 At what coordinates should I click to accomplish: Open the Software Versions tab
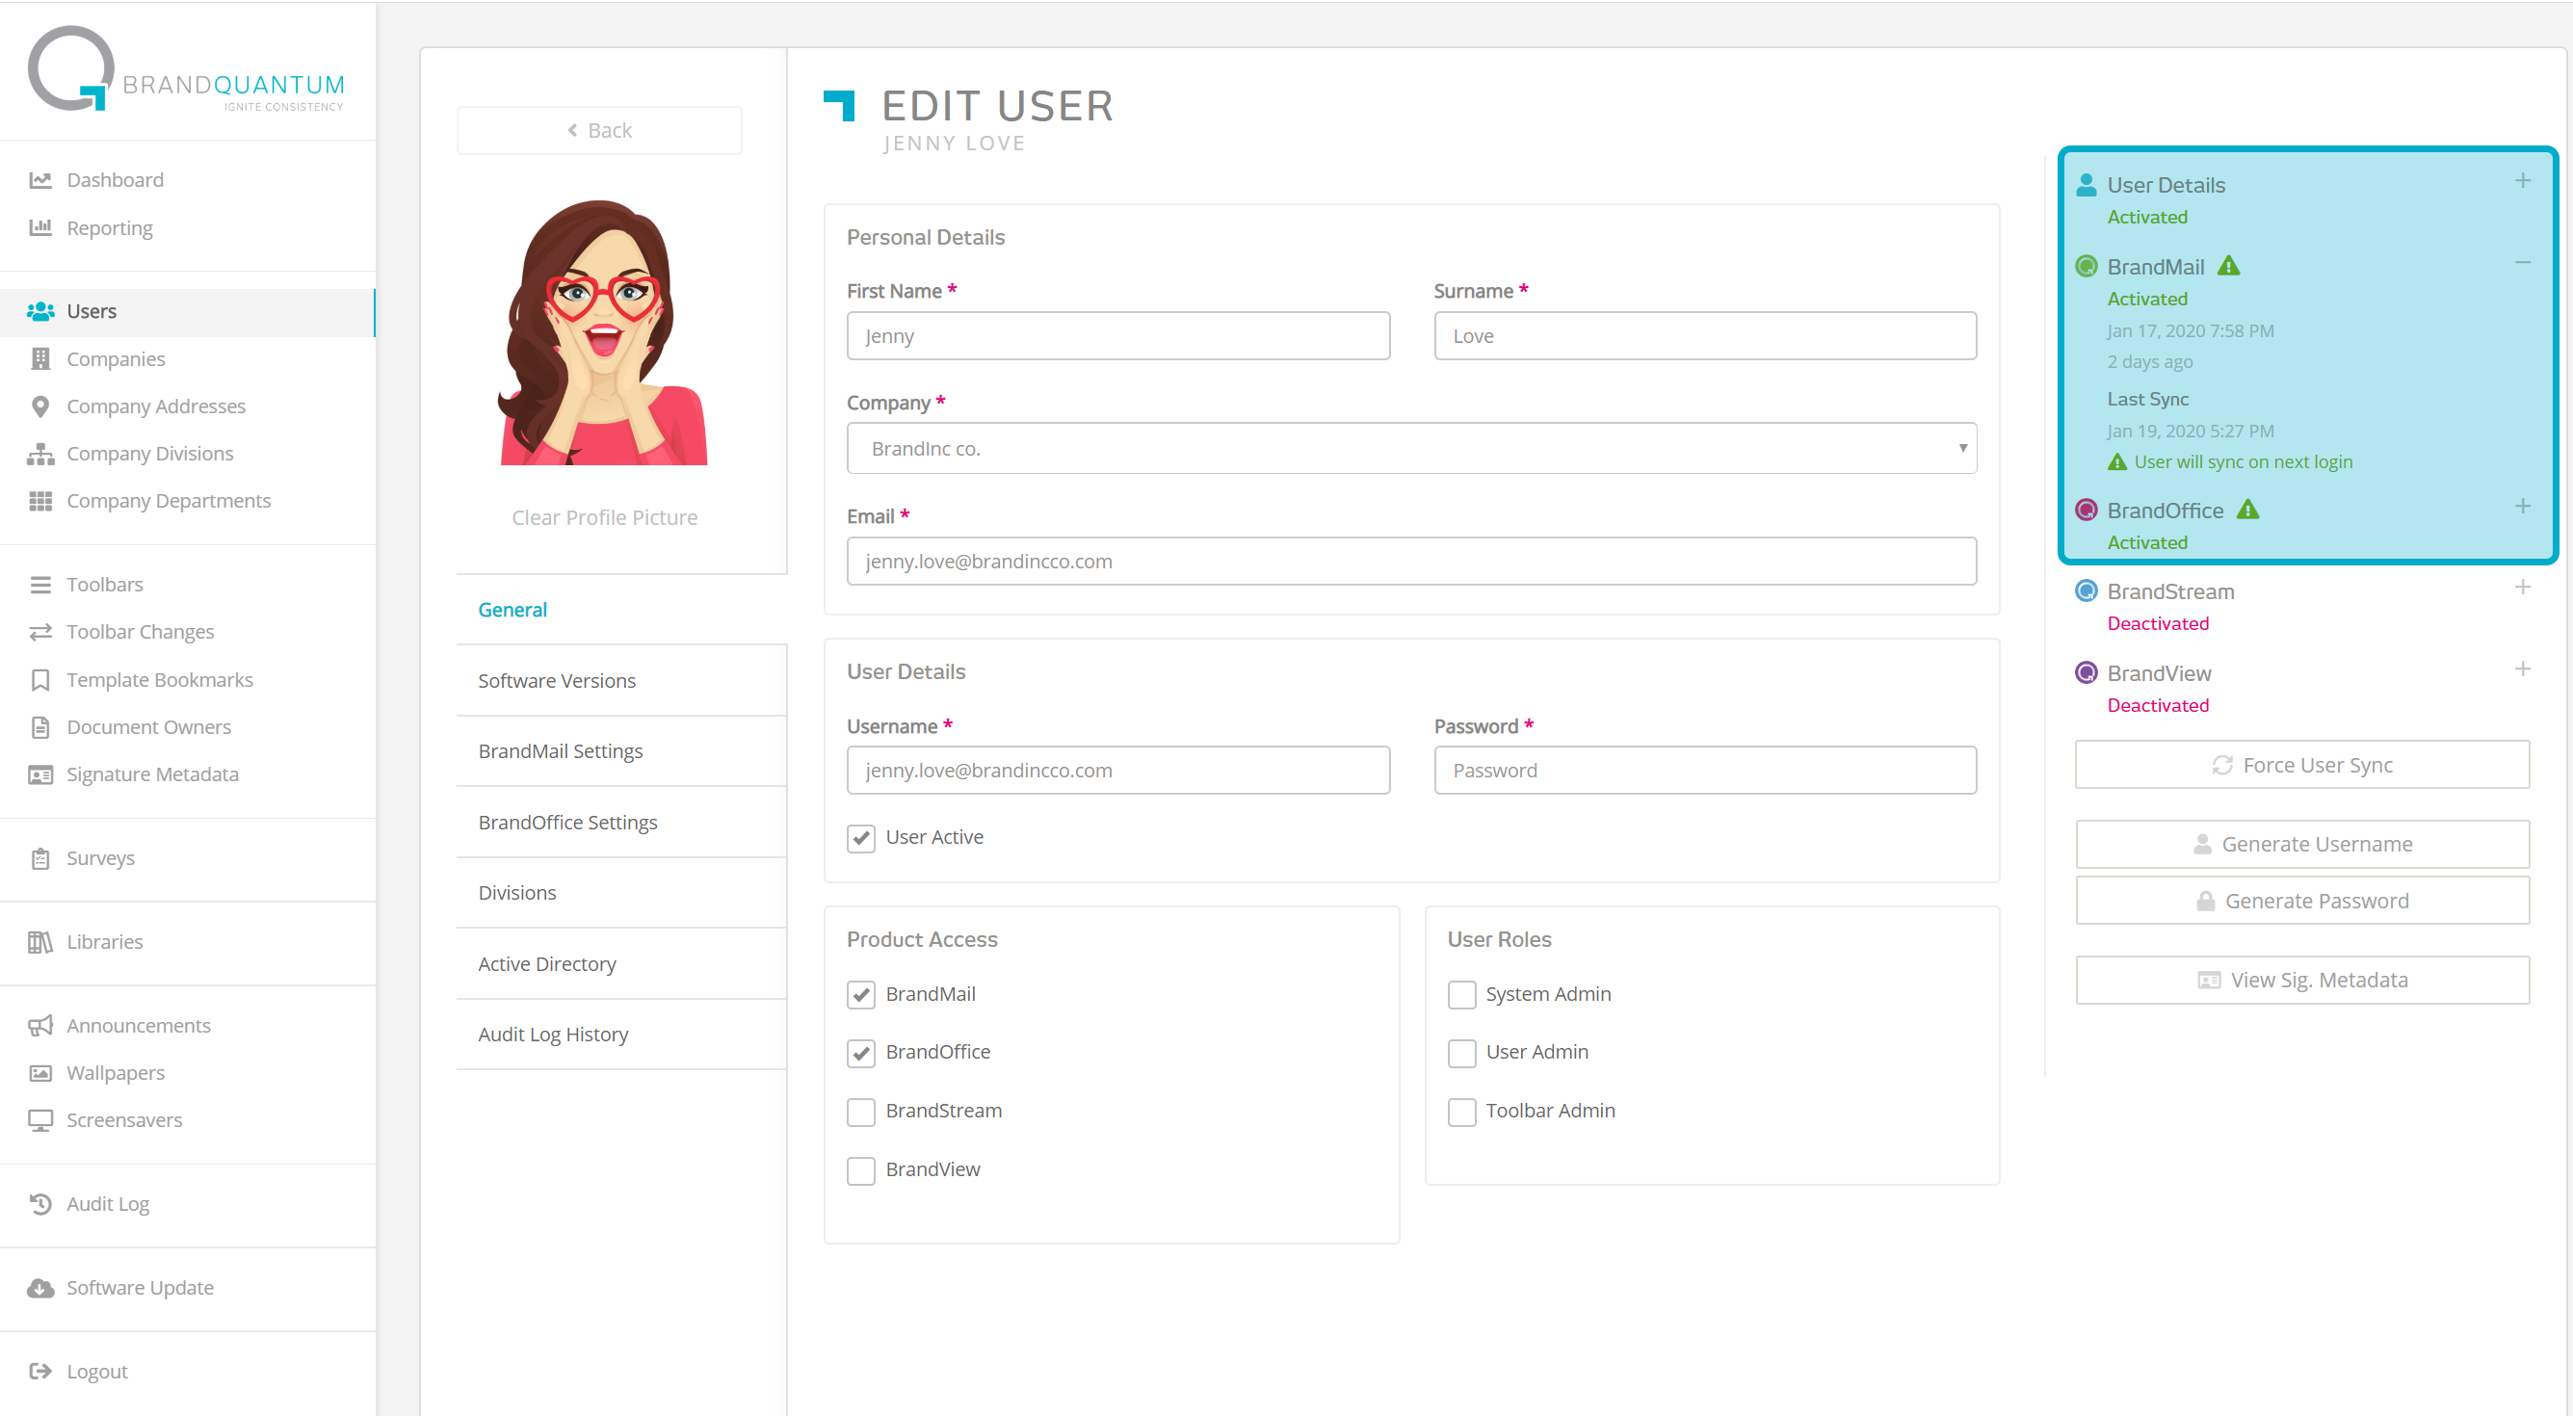click(557, 680)
